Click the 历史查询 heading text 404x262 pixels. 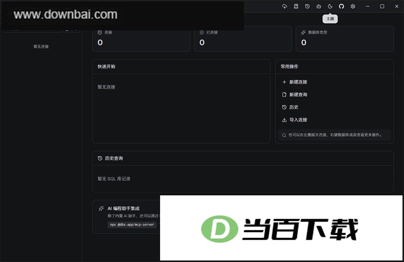(114, 158)
